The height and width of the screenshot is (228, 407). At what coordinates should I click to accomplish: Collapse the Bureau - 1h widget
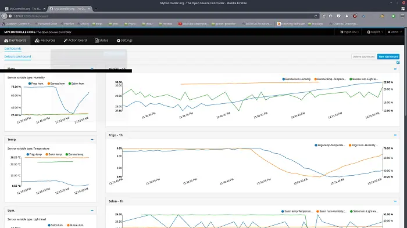click(395, 69)
